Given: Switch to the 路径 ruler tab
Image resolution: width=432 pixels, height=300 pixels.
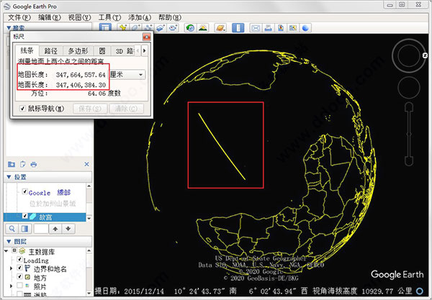Looking at the screenshot, I should coord(51,51).
